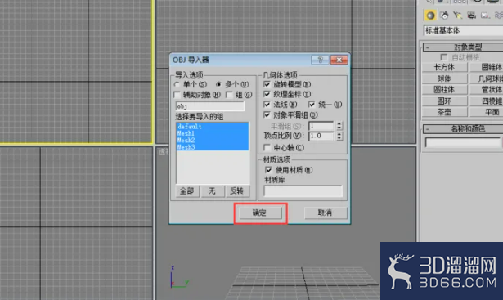The image size is (503, 300).
Task: Create a 长方体 primitive
Action: (x=445, y=67)
